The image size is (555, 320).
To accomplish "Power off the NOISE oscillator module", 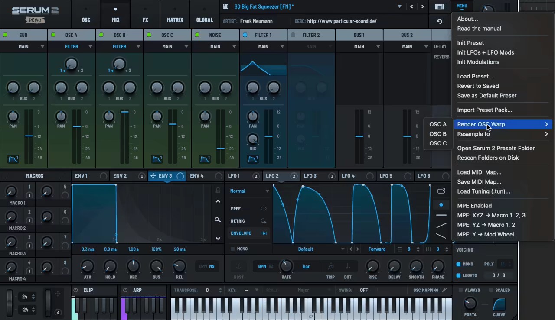I will coord(197,35).
